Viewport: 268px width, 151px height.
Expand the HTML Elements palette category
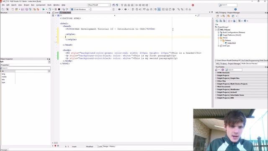[x=216, y=73]
